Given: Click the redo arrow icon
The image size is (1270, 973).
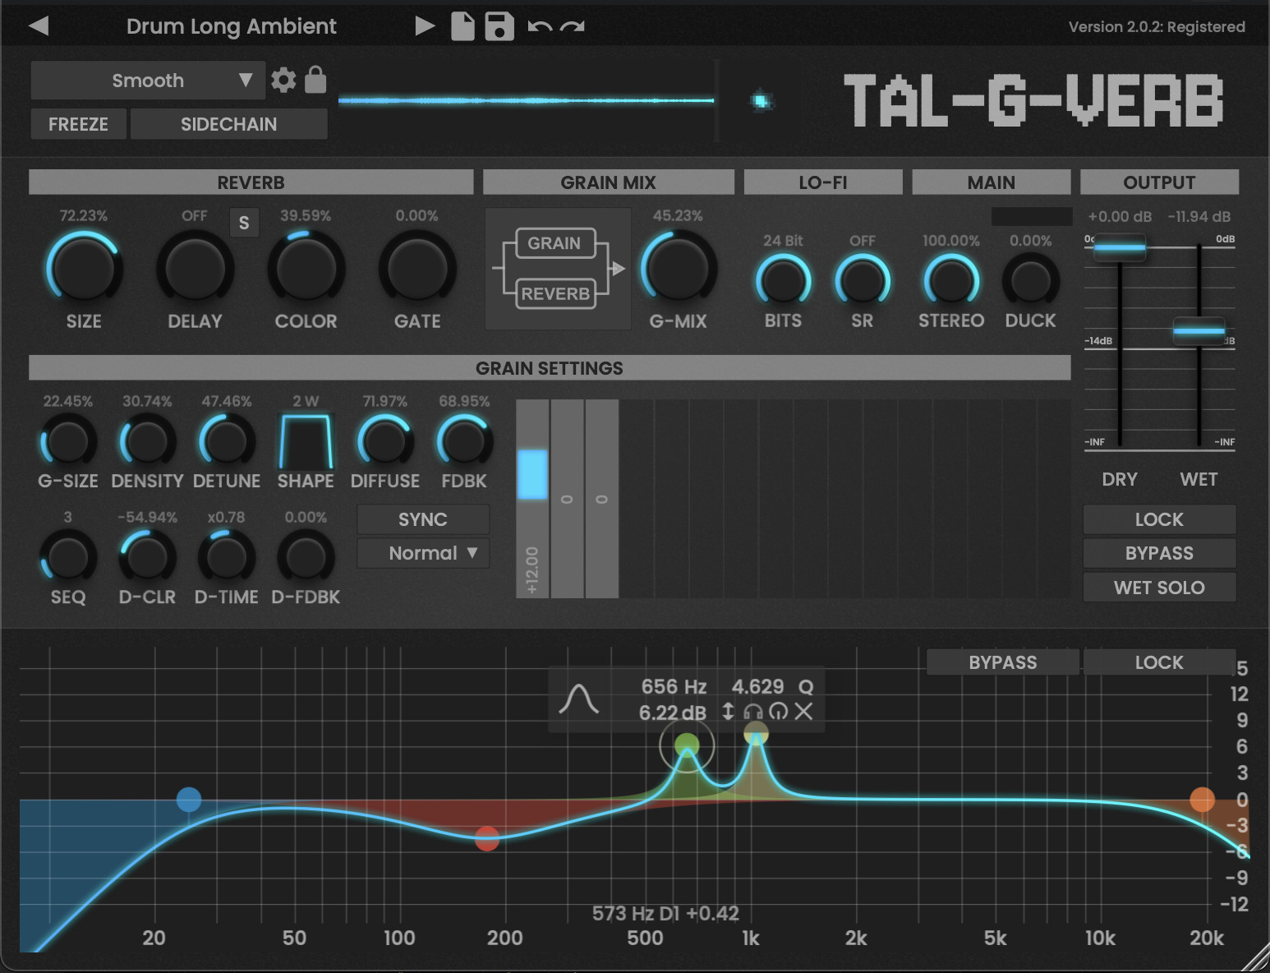Looking at the screenshot, I should (x=573, y=26).
